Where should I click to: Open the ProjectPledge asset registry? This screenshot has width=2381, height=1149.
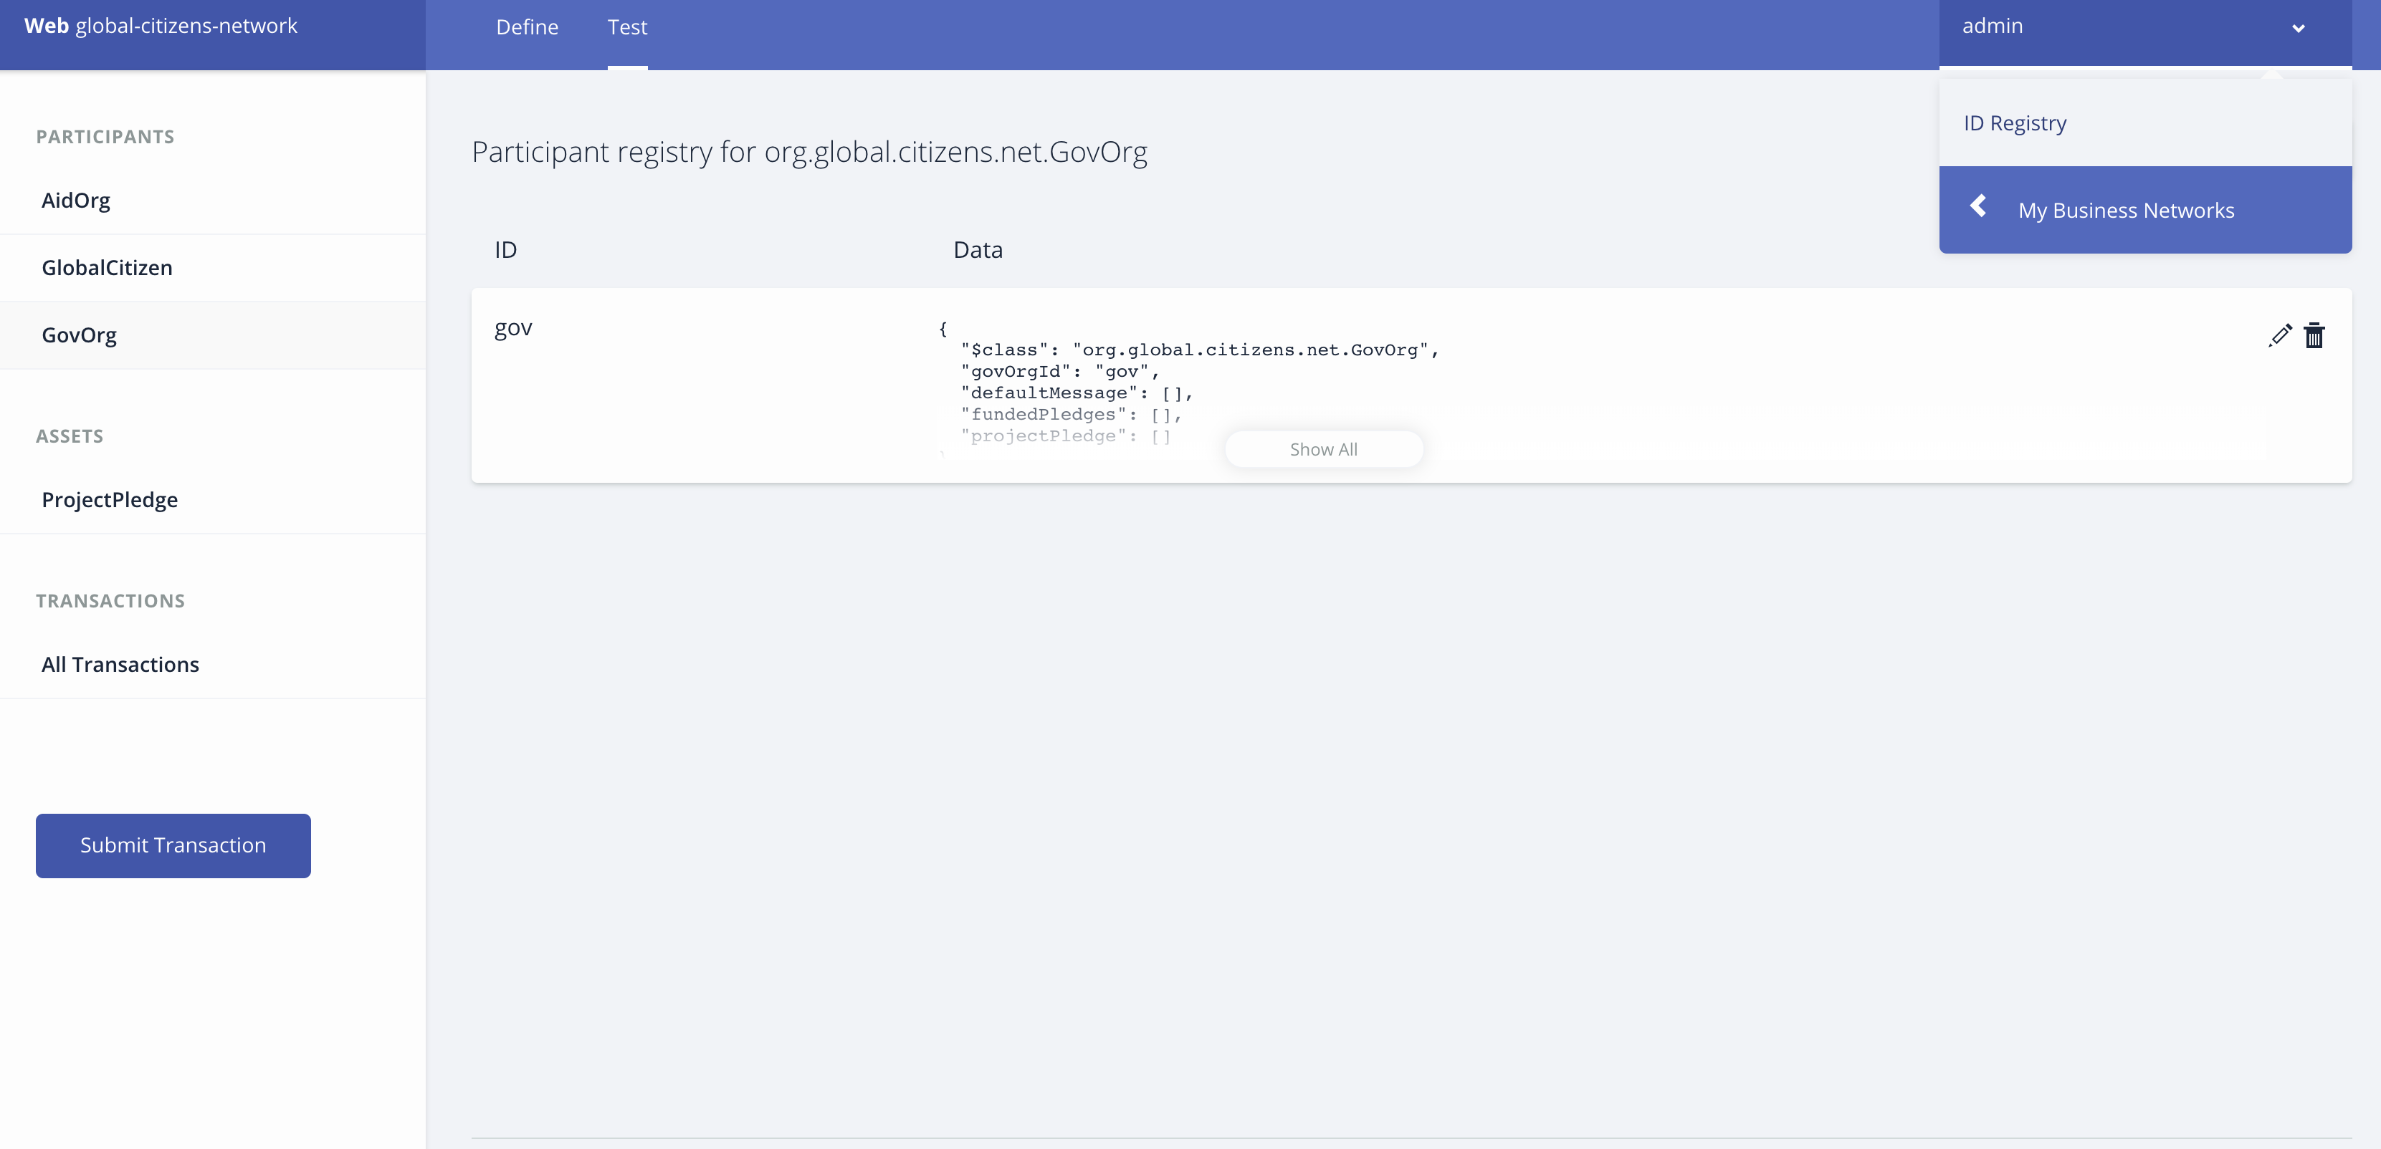click(x=110, y=500)
